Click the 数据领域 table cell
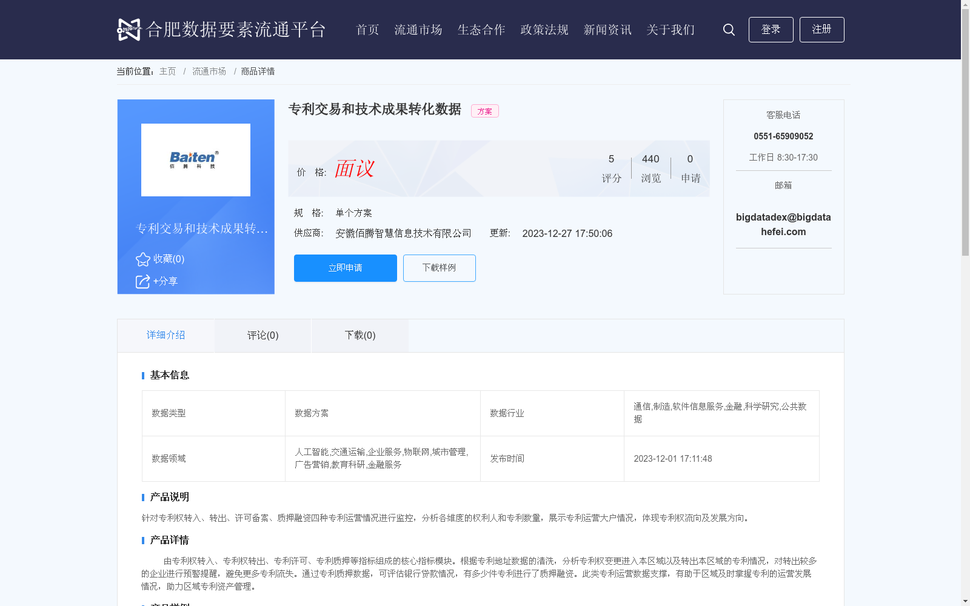Screen dimensions: 970x606 pos(213,459)
